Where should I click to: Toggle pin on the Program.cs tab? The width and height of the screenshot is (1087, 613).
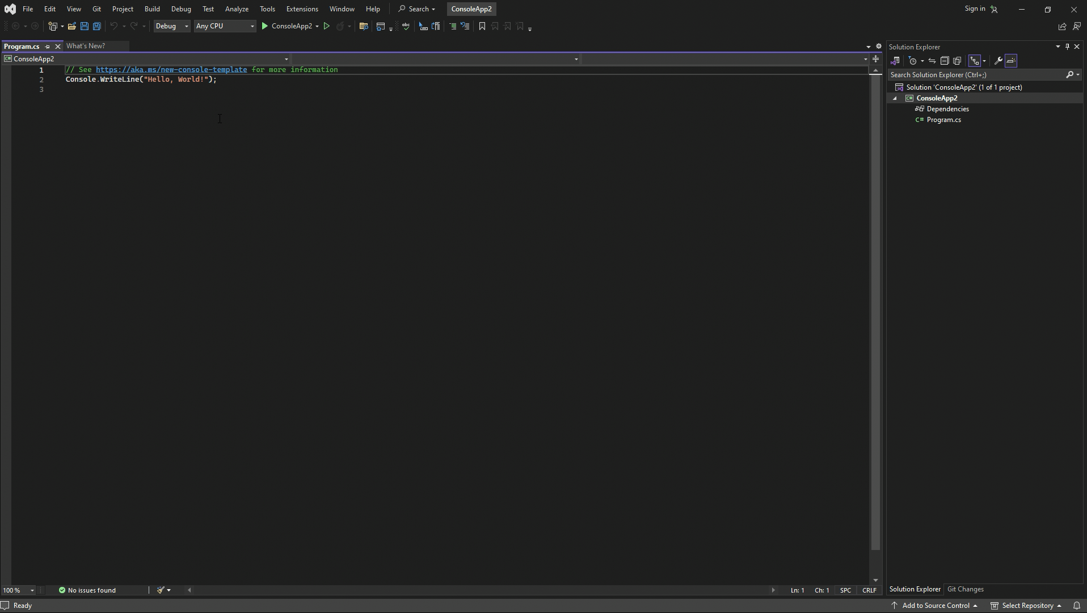[48, 47]
